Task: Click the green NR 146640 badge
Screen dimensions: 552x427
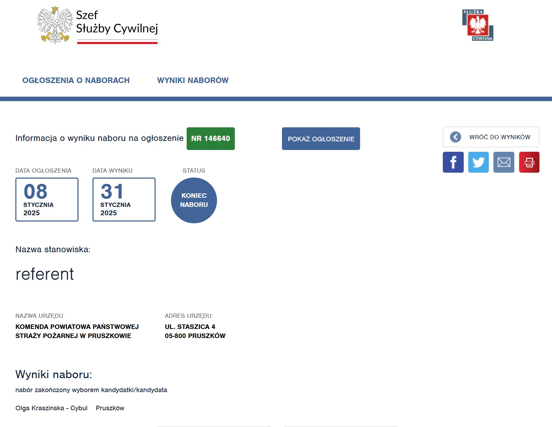Action: point(210,138)
